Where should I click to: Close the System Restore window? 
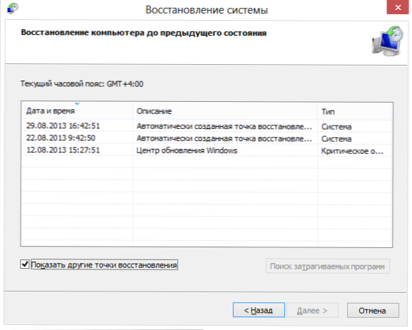click(x=398, y=7)
